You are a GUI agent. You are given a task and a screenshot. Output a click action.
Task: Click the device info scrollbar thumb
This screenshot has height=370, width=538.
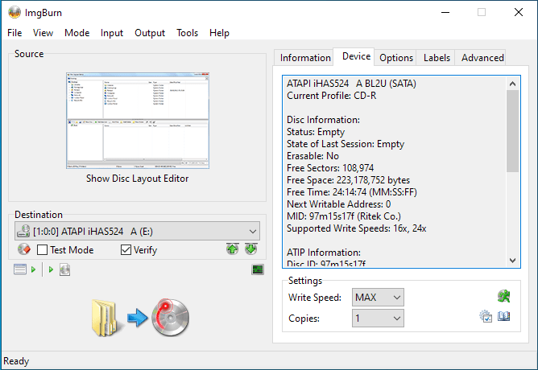(512, 131)
